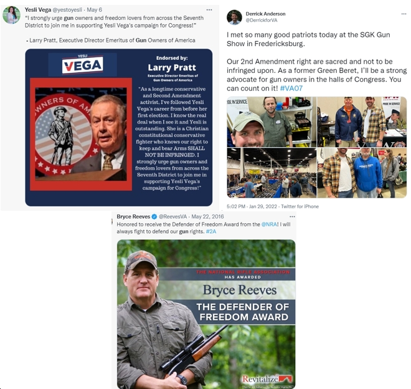
Task: Open the more options menu on Bryce Reeves' tweet
Action: [x=292, y=217]
